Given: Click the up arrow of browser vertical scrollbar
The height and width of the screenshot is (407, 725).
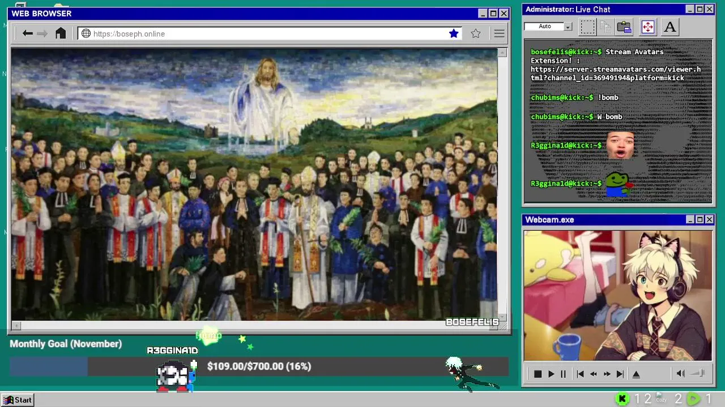Looking at the screenshot, I should (502, 53).
